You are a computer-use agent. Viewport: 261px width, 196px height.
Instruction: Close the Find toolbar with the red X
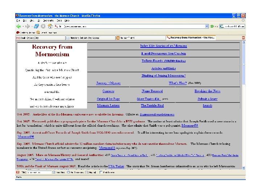(18, 172)
